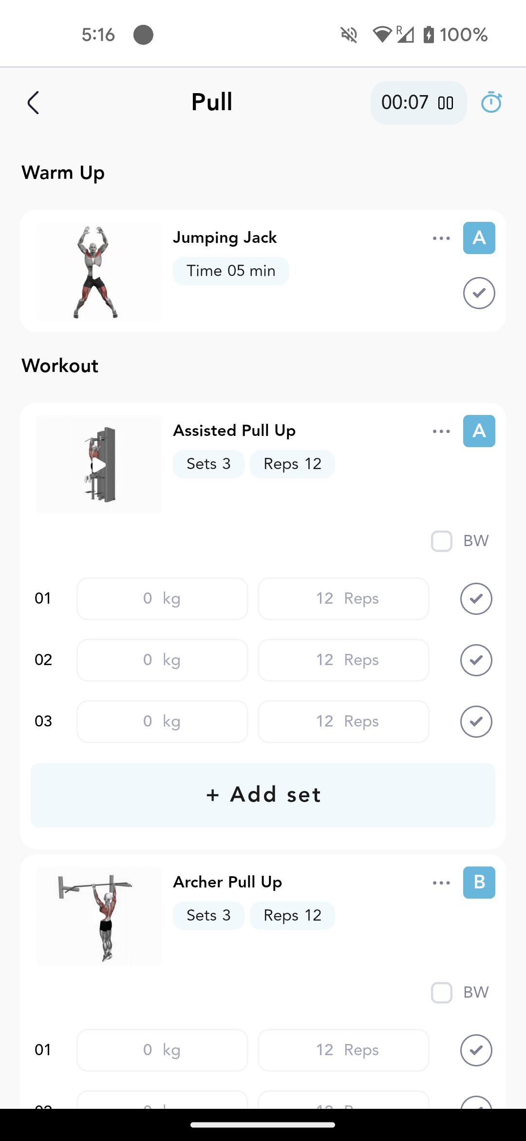Pause the 00:07 workout timer
Image resolution: width=526 pixels, height=1141 pixels.
445,103
